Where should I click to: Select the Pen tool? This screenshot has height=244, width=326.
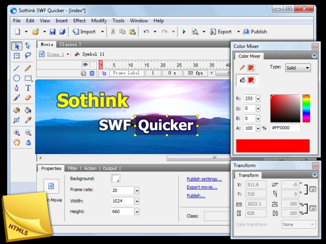pyautogui.click(x=16, y=88)
